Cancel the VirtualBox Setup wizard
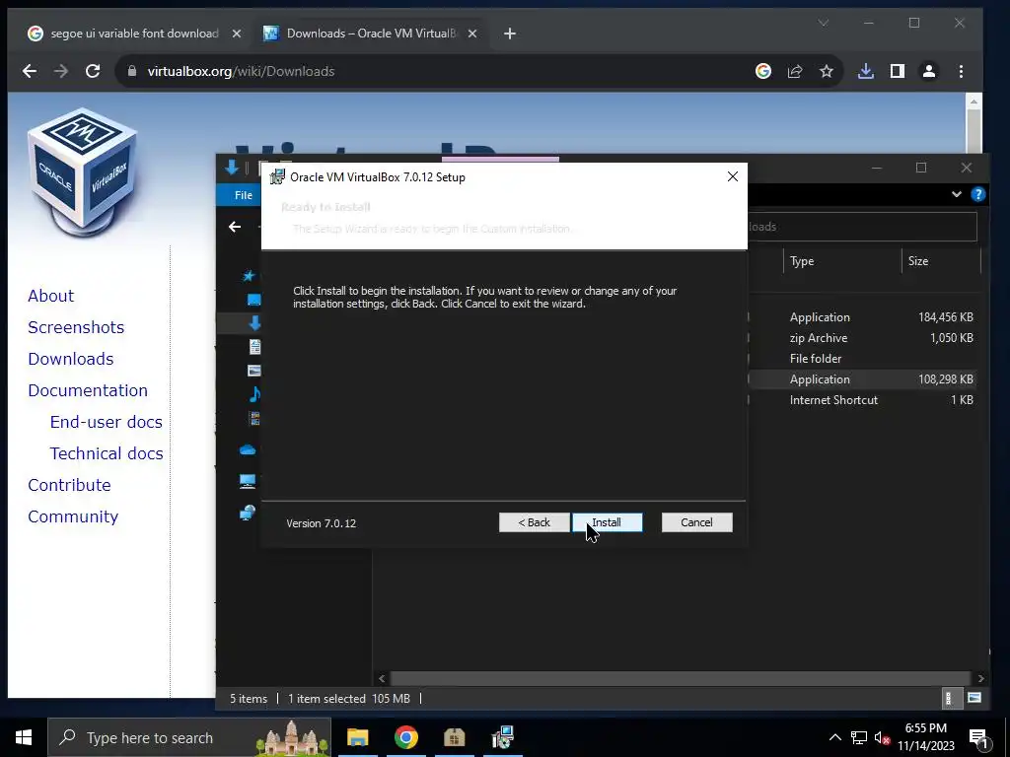The width and height of the screenshot is (1010, 757). point(697,522)
